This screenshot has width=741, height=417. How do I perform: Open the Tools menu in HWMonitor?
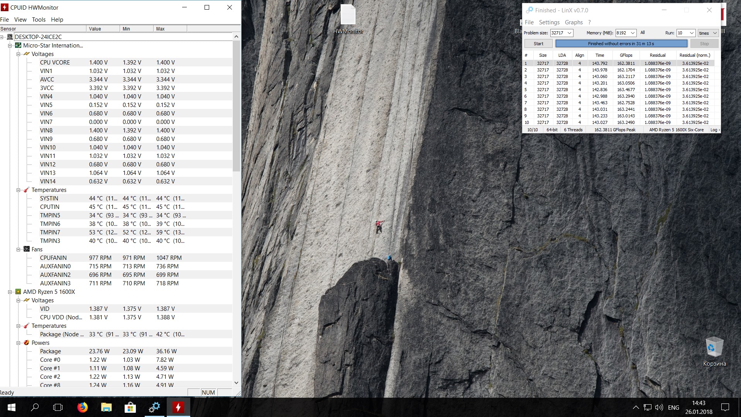39,20
